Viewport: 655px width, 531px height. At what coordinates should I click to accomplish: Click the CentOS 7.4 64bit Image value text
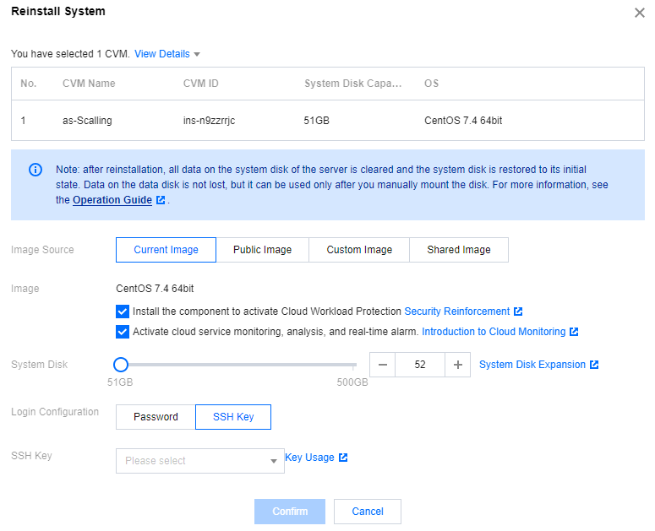(155, 289)
